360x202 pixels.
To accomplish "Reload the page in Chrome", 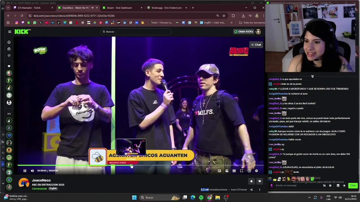I will click(22, 16).
